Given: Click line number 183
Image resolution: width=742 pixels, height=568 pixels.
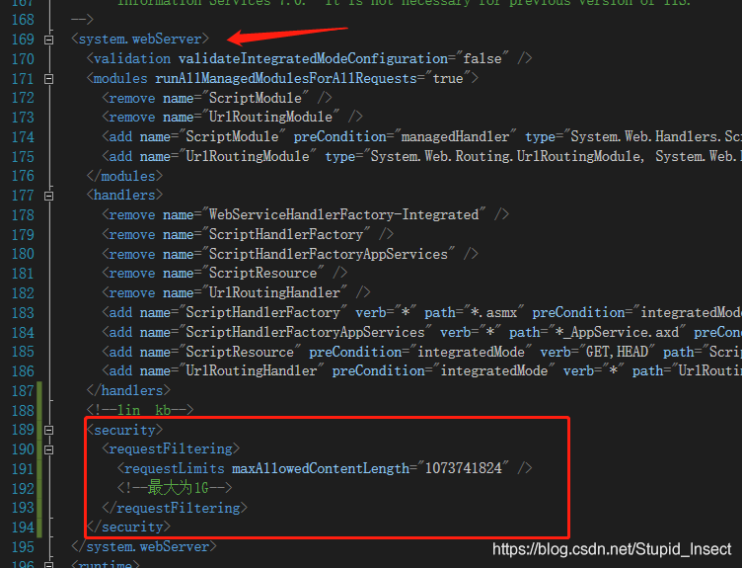Looking at the screenshot, I should 23,313.
